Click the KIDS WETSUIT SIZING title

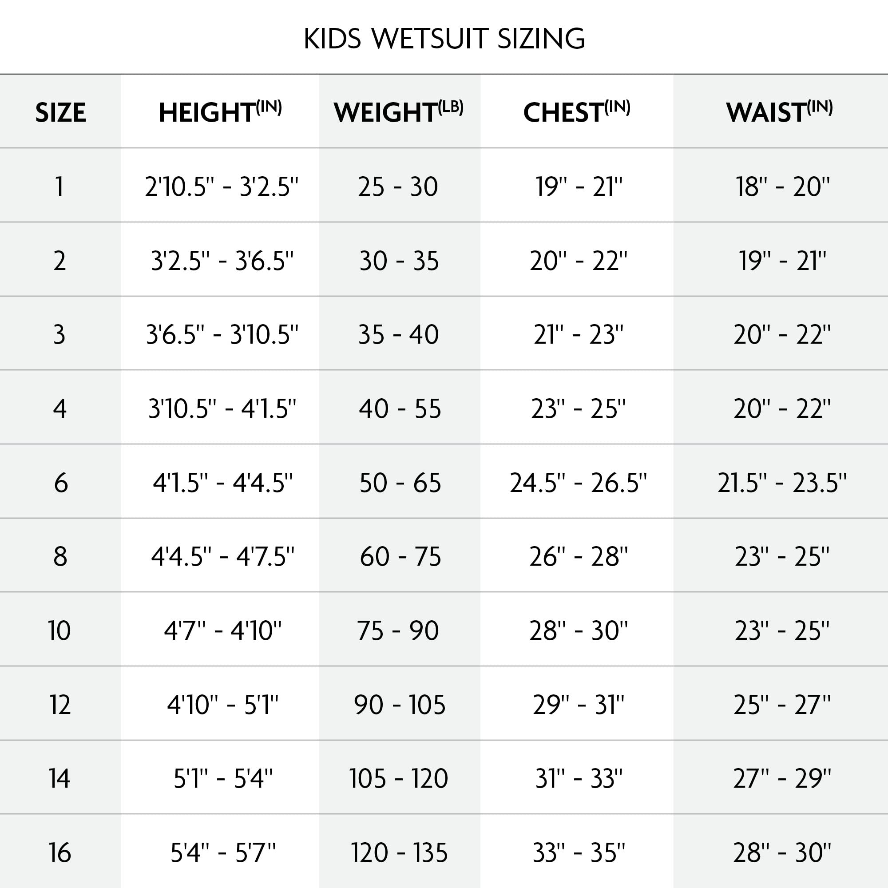tap(444, 39)
